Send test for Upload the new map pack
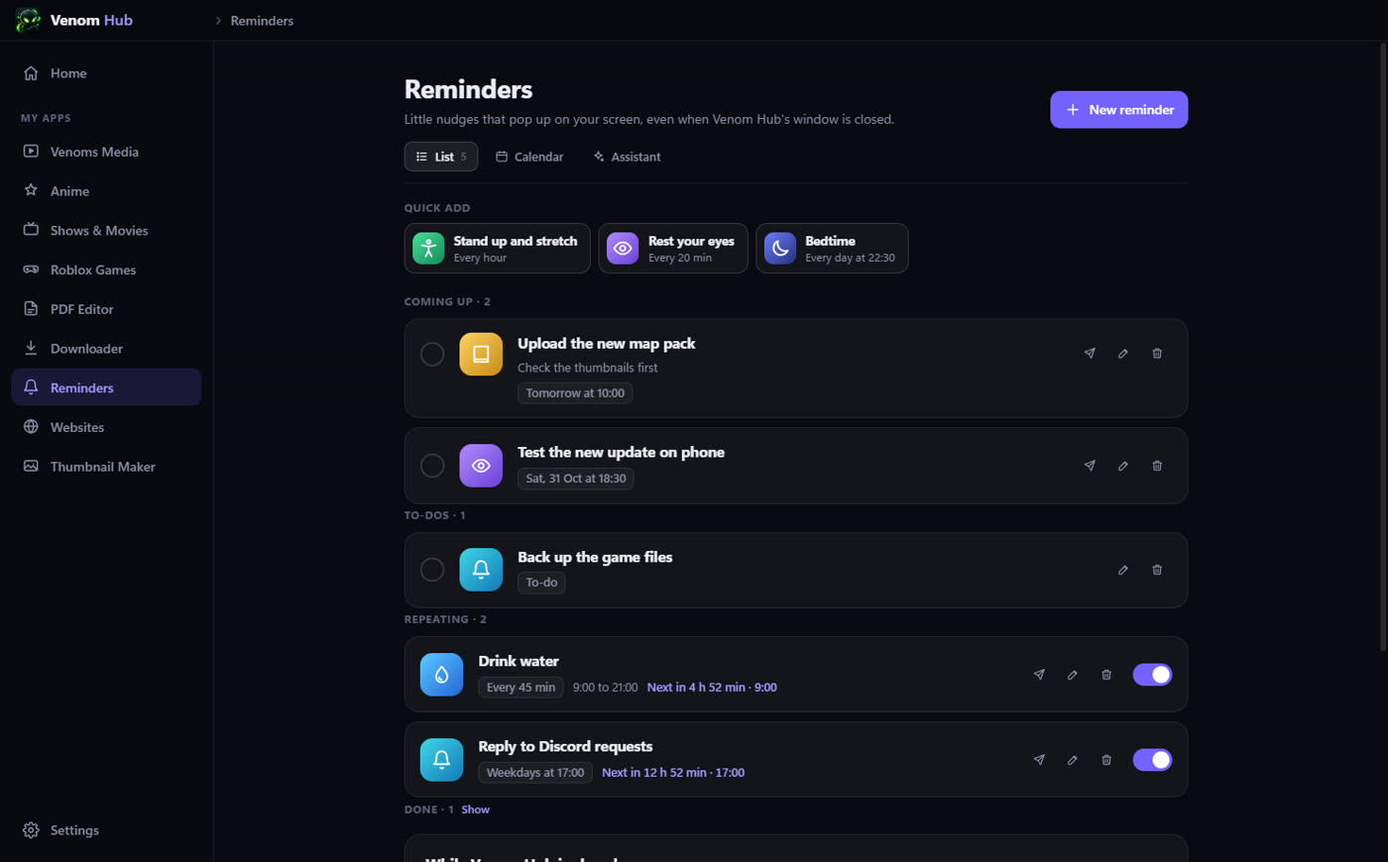This screenshot has height=862, width=1388. [x=1090, y=354]
